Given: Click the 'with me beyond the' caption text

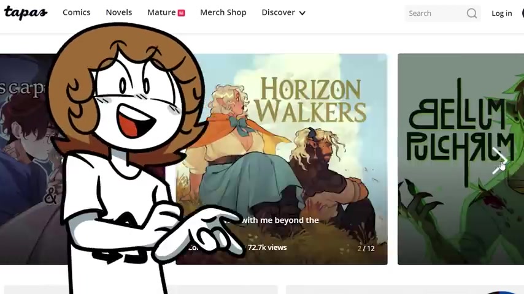Looking at the screenshot, I should [x=280, y=221].
